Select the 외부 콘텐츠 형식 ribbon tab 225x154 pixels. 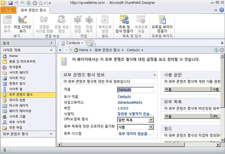pyautogui.click(x=33, y=10)
